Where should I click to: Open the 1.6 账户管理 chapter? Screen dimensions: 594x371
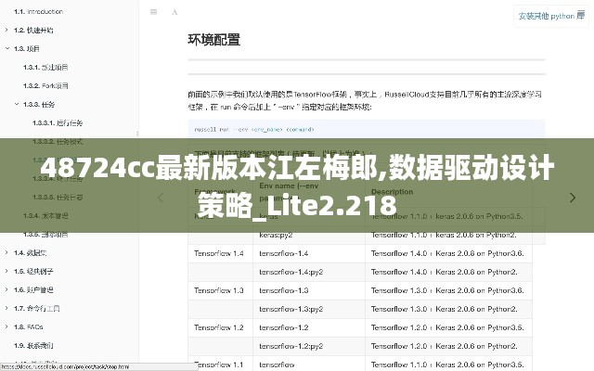[x=33, y=290]
